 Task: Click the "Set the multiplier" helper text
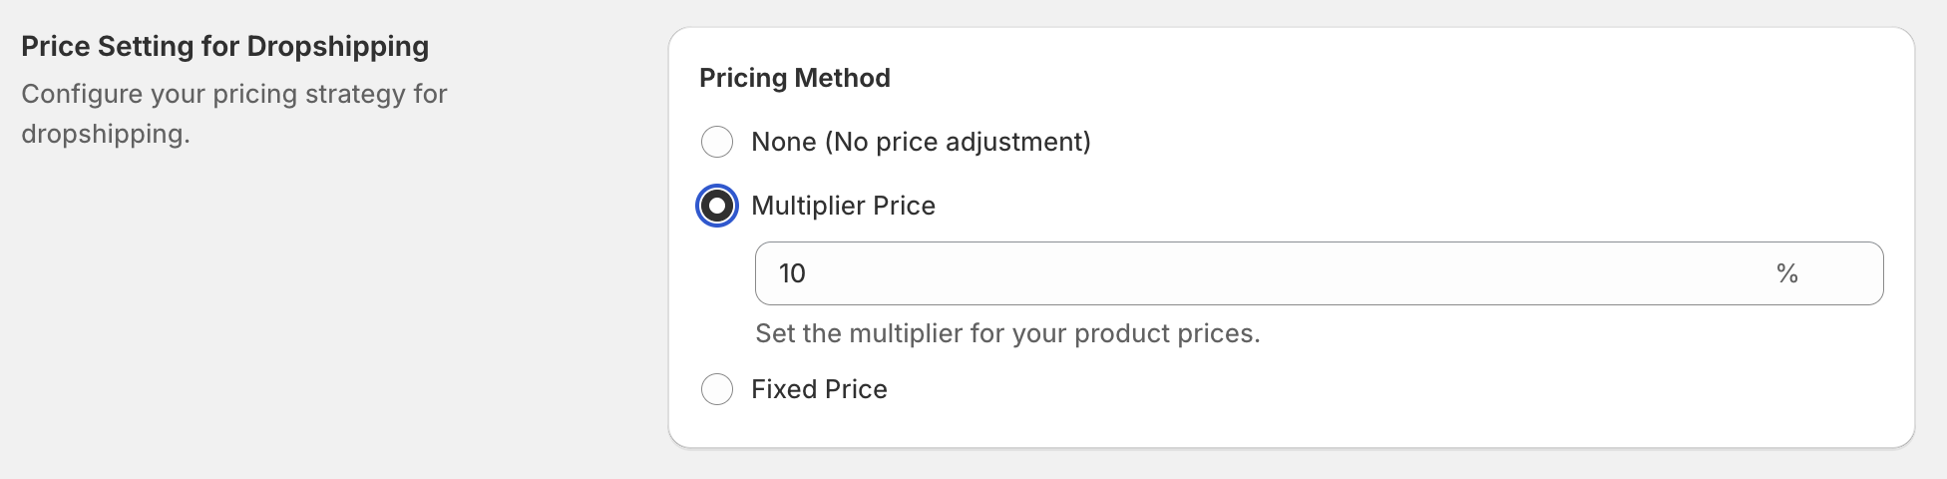(x=1007, y=333)
